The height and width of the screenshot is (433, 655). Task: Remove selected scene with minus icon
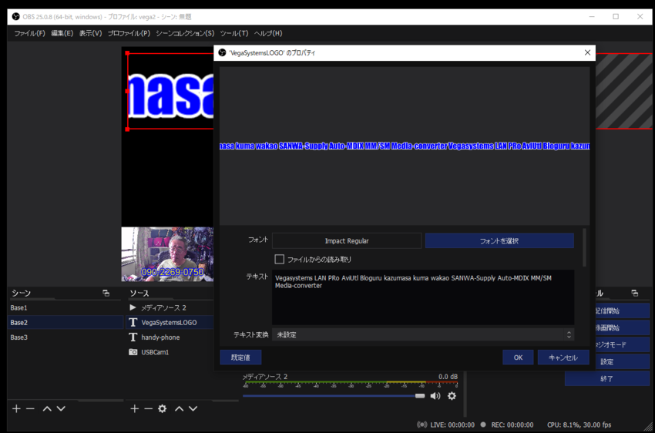click(x=30, y=409)
